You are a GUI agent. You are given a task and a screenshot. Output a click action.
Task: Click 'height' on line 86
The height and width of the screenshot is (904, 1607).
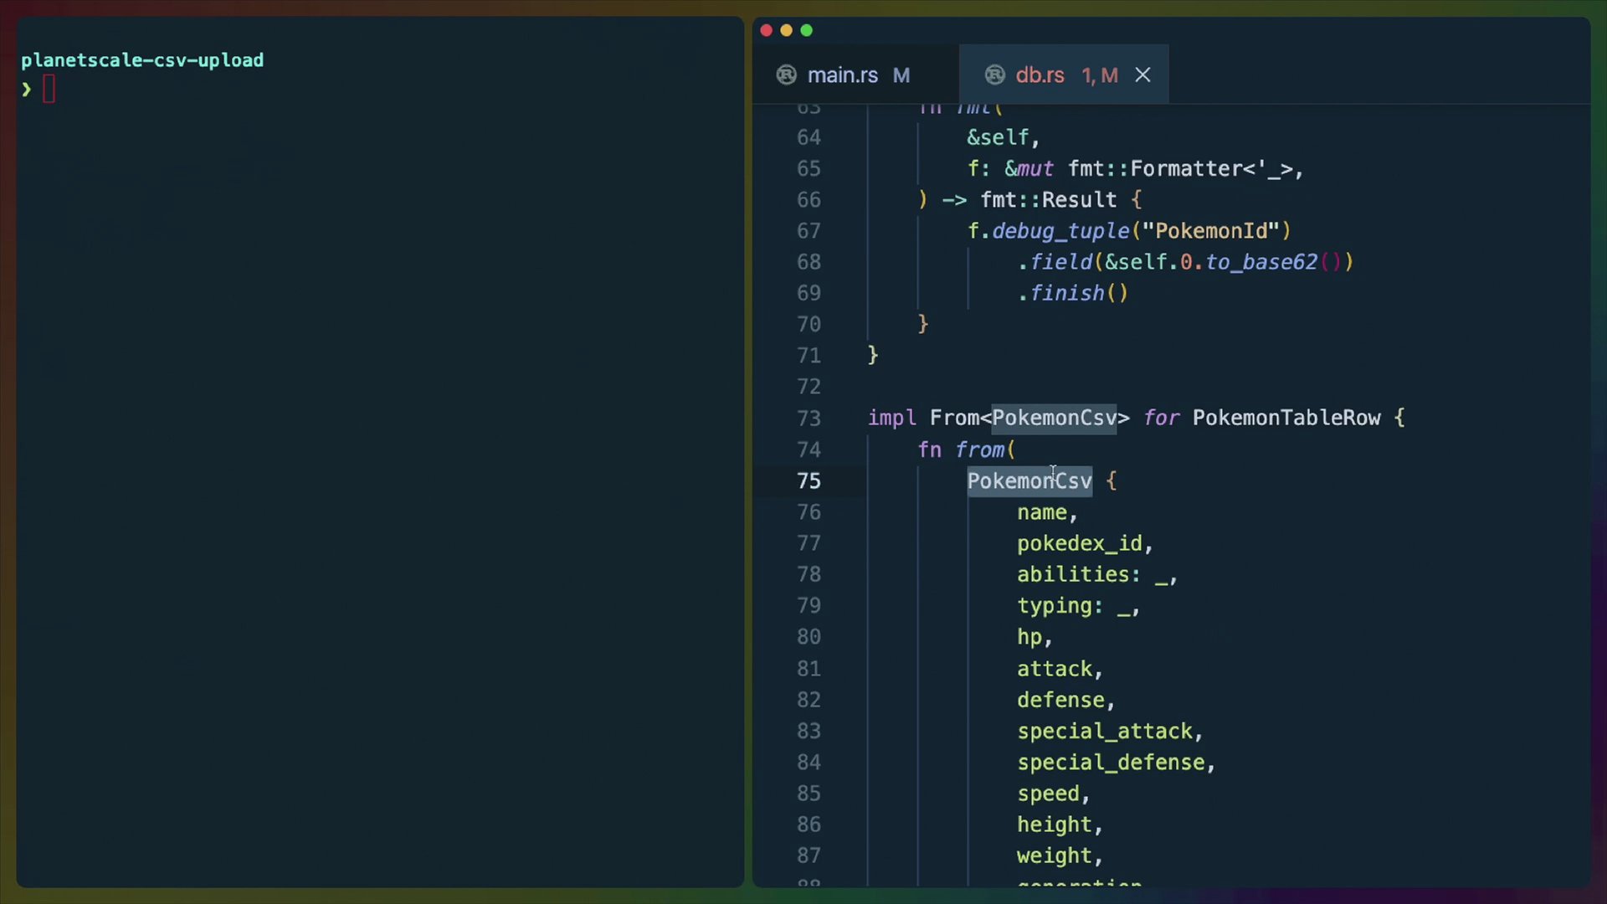(1055, 824)
